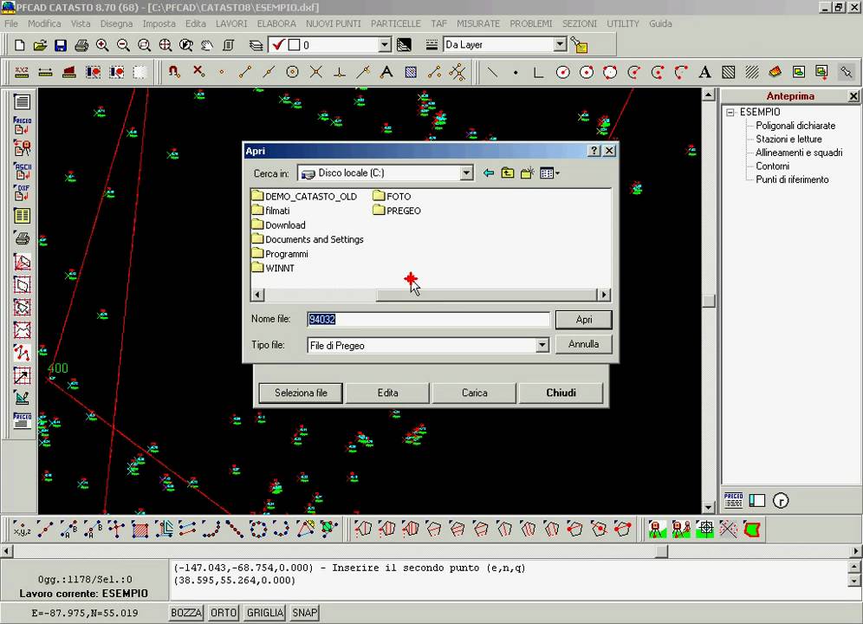
Task: Select the bold Text tool in draw toolbar
Action: [704, 72]
